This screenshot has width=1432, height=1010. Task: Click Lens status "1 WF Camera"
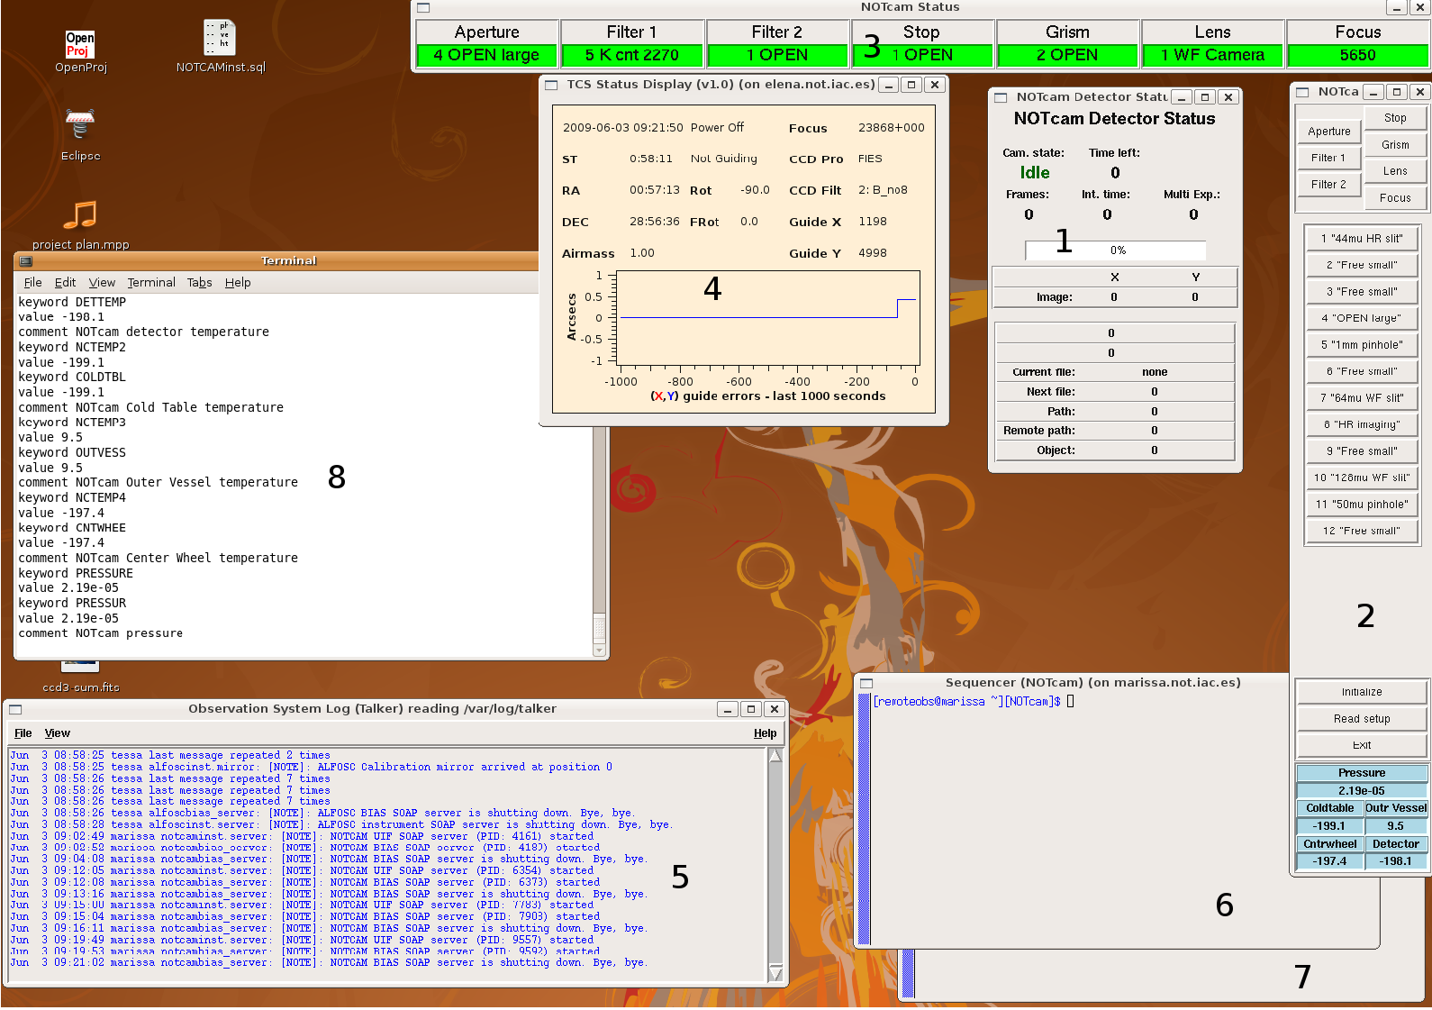point(1212,55)
